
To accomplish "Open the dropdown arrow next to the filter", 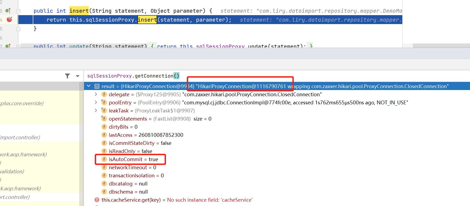I will coord(78,76).
